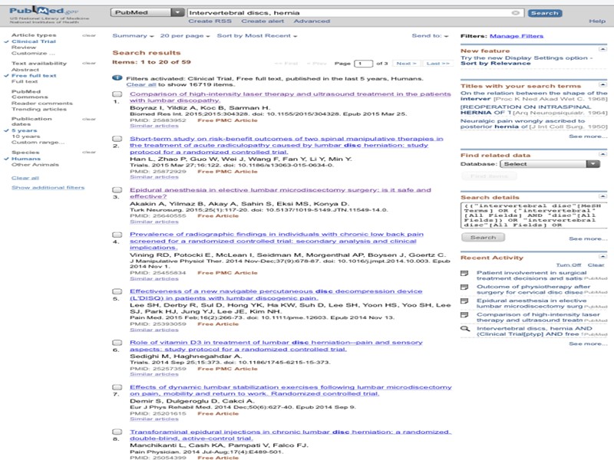Click See more under Recent Activity
Viewport: 614px width, 460px height.
pos(588,343)
